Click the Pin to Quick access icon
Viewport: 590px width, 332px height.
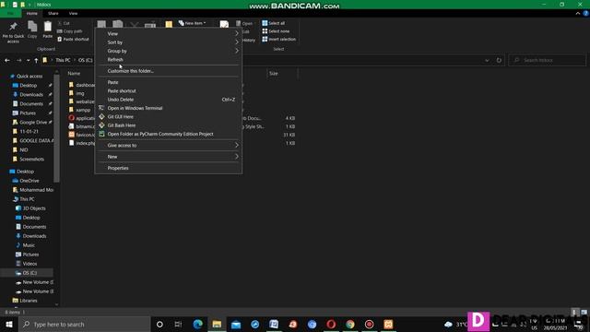[x=13, y=27]
